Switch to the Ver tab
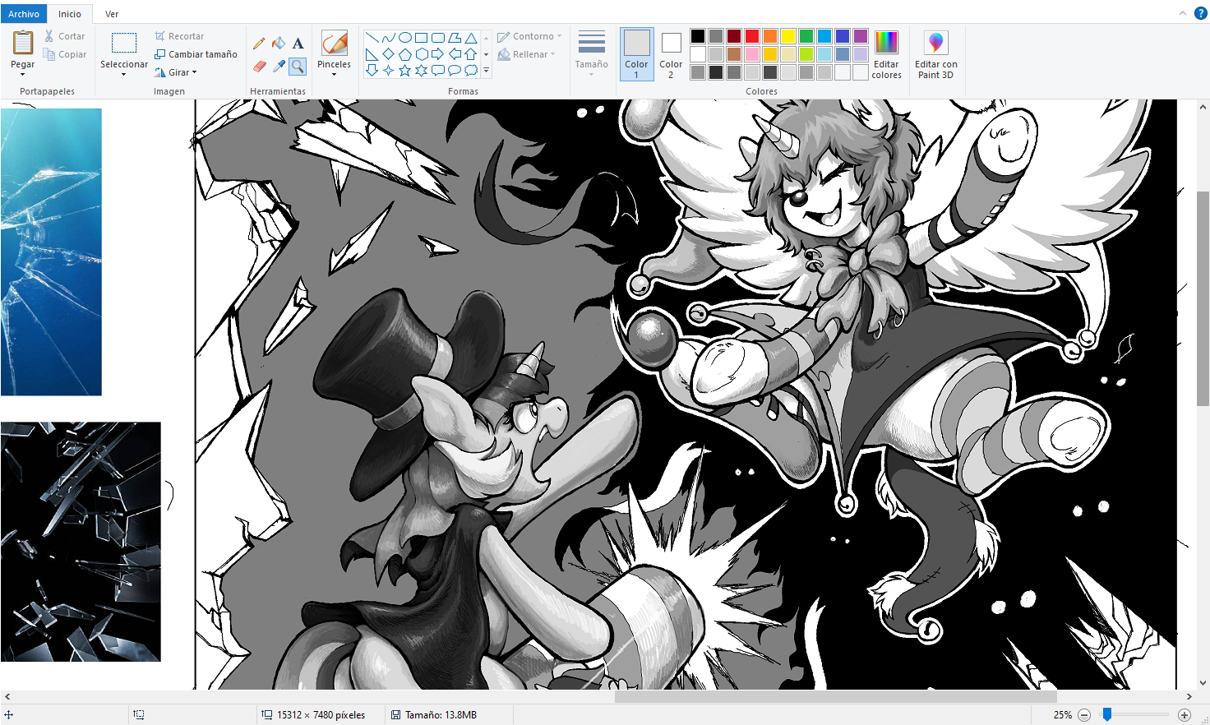 coord(112,14)
